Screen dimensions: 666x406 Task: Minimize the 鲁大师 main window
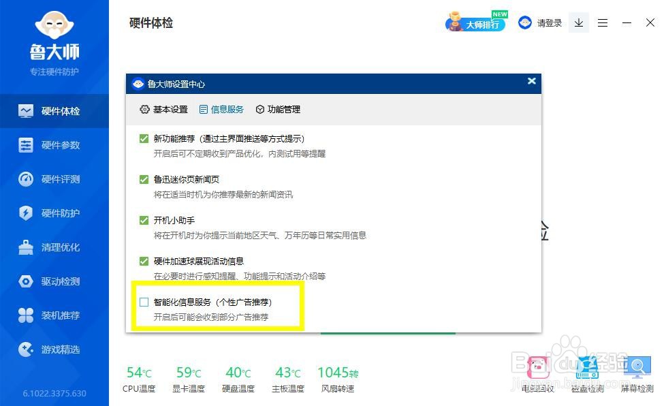pyautogui.click(x=627, y=23)
